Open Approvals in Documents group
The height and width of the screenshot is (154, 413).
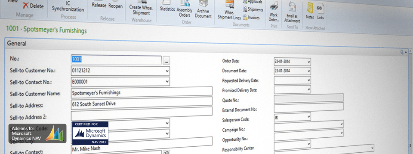pos(253,2)
